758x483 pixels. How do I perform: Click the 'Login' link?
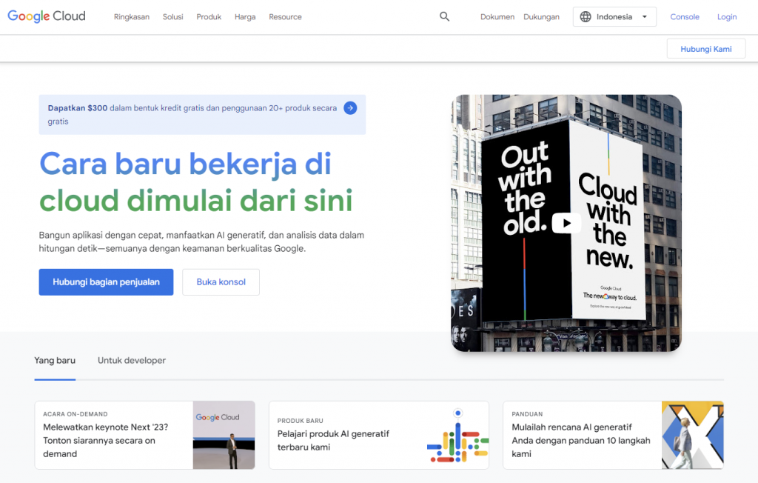tap(726, 16)
